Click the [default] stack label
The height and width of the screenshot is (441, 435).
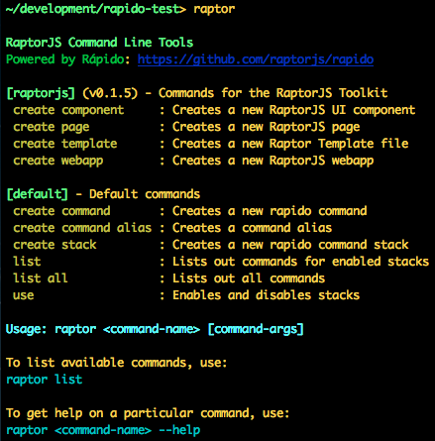point(37,194)
